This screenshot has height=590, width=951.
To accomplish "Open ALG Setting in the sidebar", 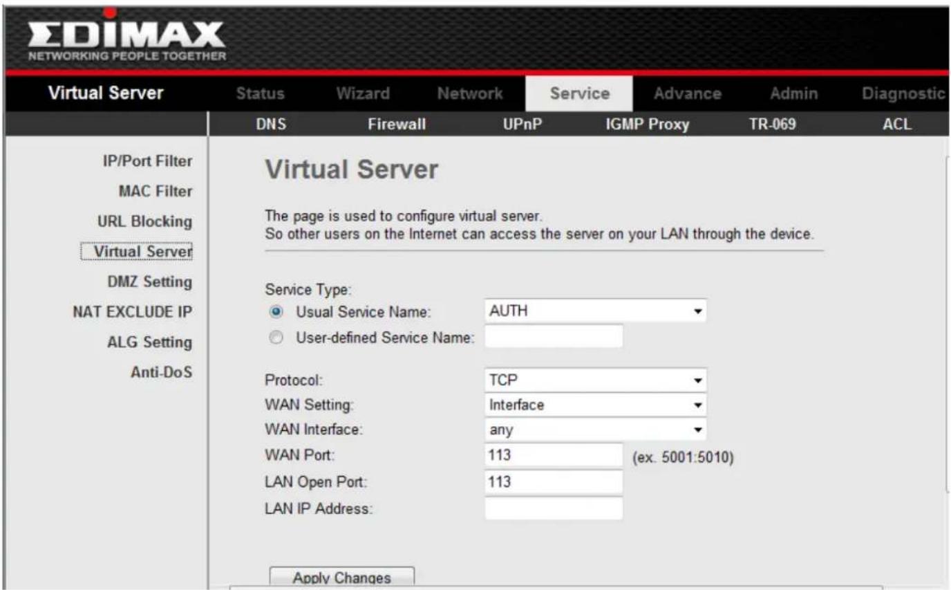I will [149, 342].
